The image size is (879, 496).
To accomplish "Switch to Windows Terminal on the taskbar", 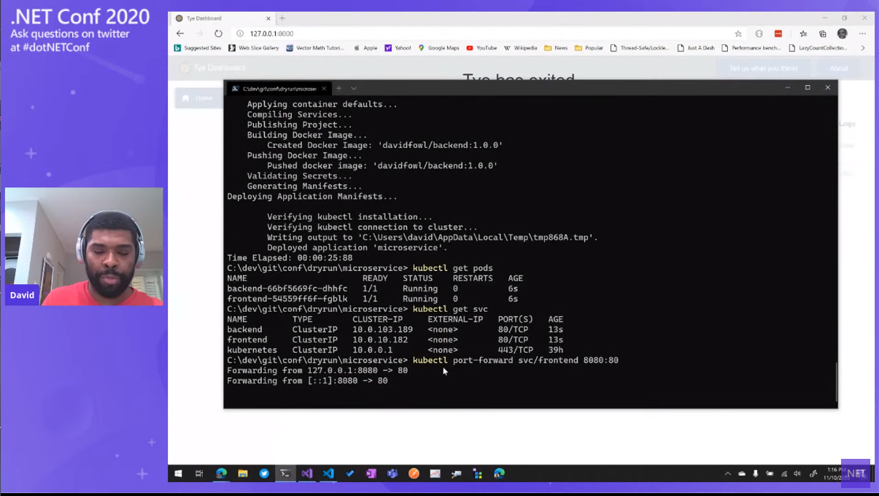I will 285,473.
